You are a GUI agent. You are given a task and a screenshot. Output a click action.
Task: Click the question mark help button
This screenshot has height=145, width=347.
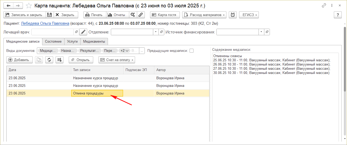[x=338, y=15]
